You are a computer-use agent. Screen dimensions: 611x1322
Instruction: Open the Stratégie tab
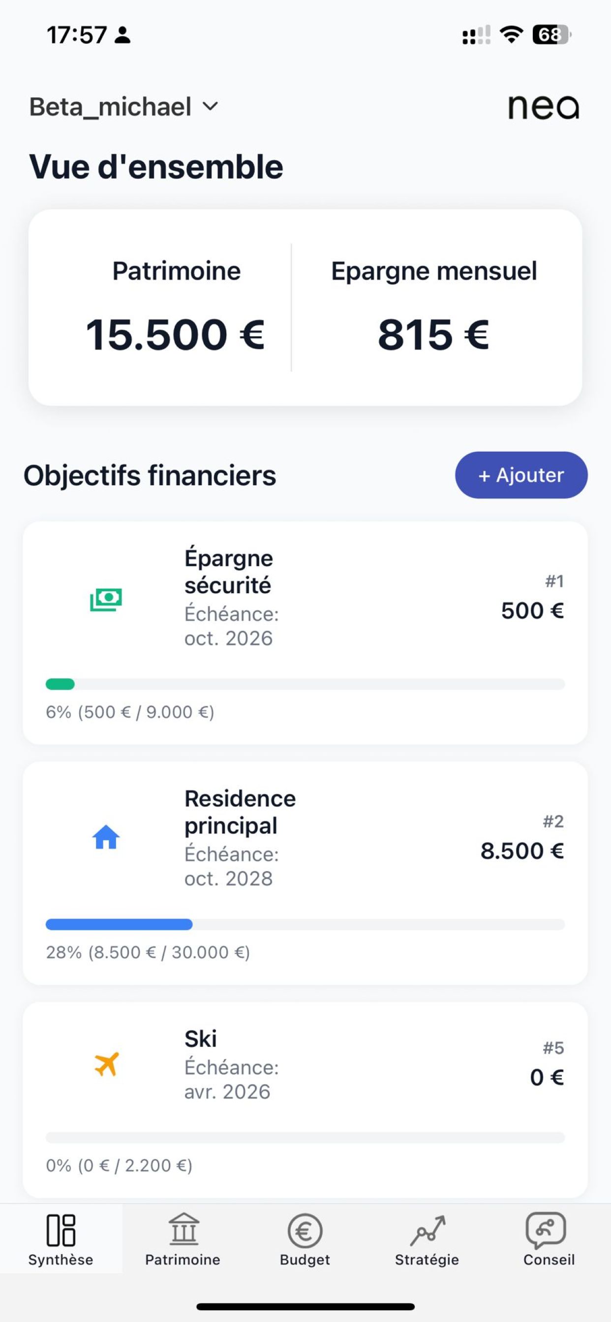[427, 1239]
